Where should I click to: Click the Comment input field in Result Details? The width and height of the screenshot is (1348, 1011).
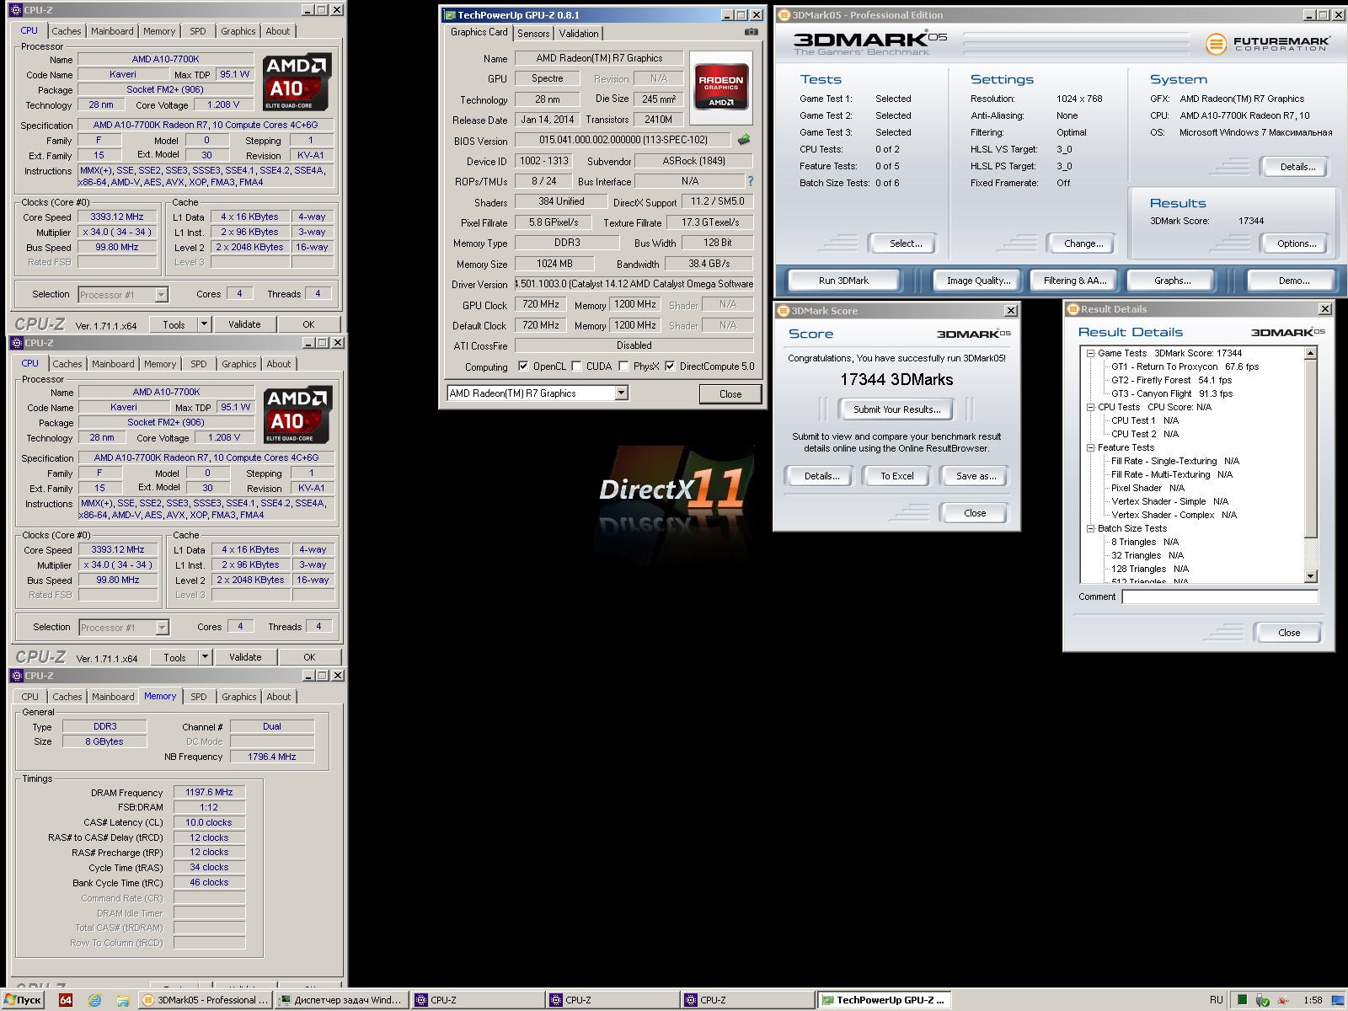pyautogui.click(x=1220, y=596)
